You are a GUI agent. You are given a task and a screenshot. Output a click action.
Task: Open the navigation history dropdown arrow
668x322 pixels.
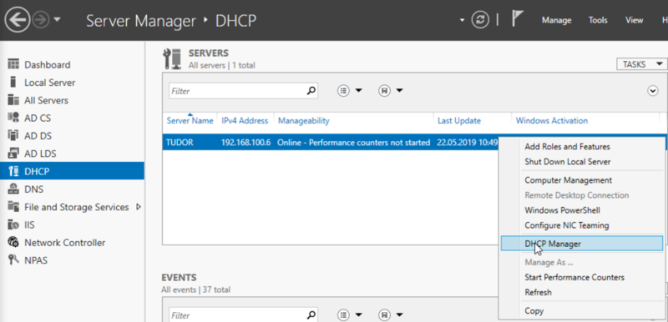[x=57, y=20]
